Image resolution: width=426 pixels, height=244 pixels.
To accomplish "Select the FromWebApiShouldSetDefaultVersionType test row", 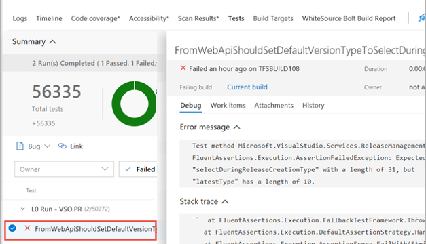I will pos(80,230).
